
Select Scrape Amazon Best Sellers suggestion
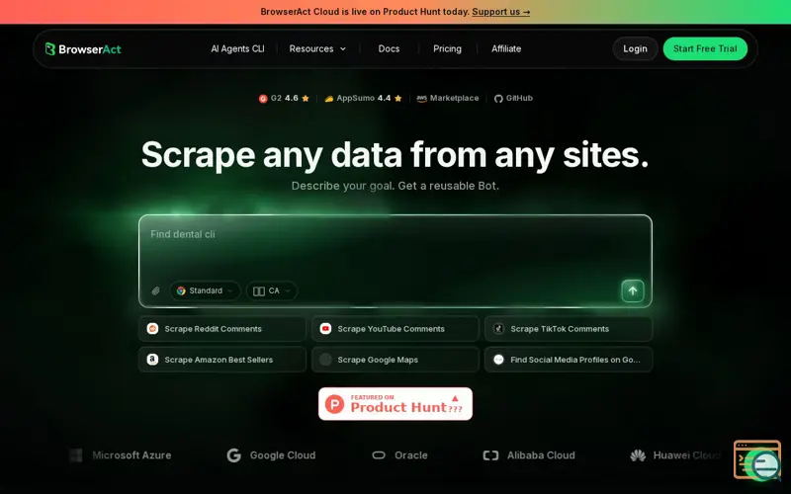221,360
